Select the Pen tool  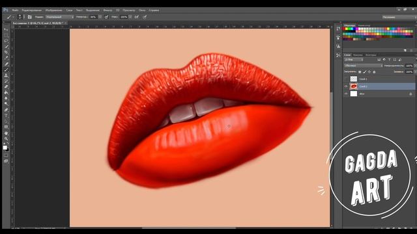click(6, 110)
